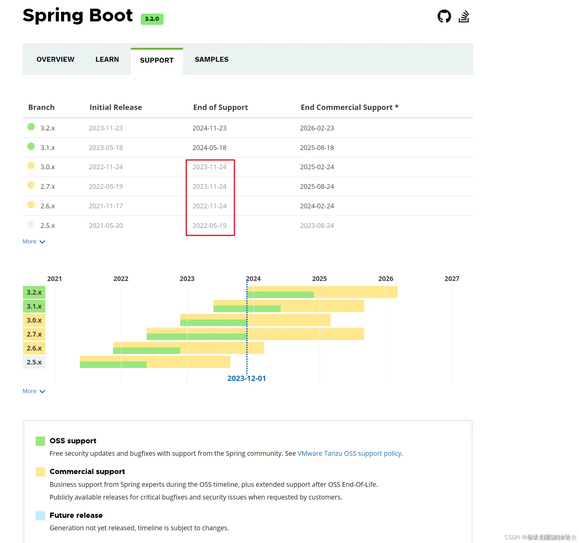Expand More under the timeline chart
Screen dimensions: 579x543
[34, 391]
